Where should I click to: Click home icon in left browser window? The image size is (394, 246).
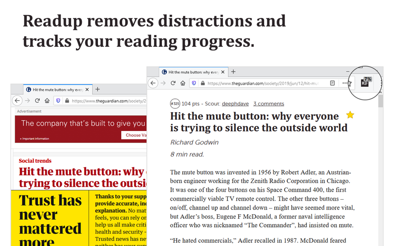47,101
